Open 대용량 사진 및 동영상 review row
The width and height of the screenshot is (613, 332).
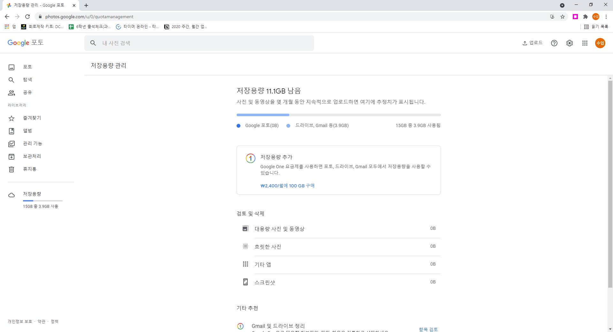339,229
